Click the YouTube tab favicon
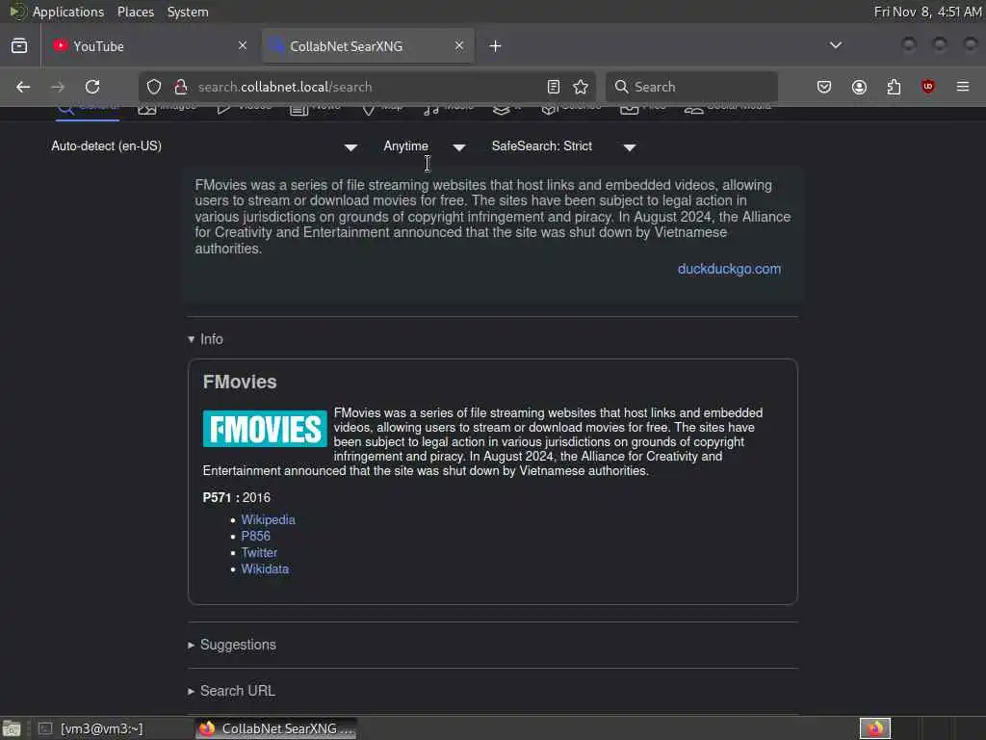 pos(60,45)
